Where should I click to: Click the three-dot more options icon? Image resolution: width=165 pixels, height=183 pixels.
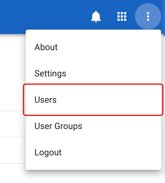tap(148, 17)
